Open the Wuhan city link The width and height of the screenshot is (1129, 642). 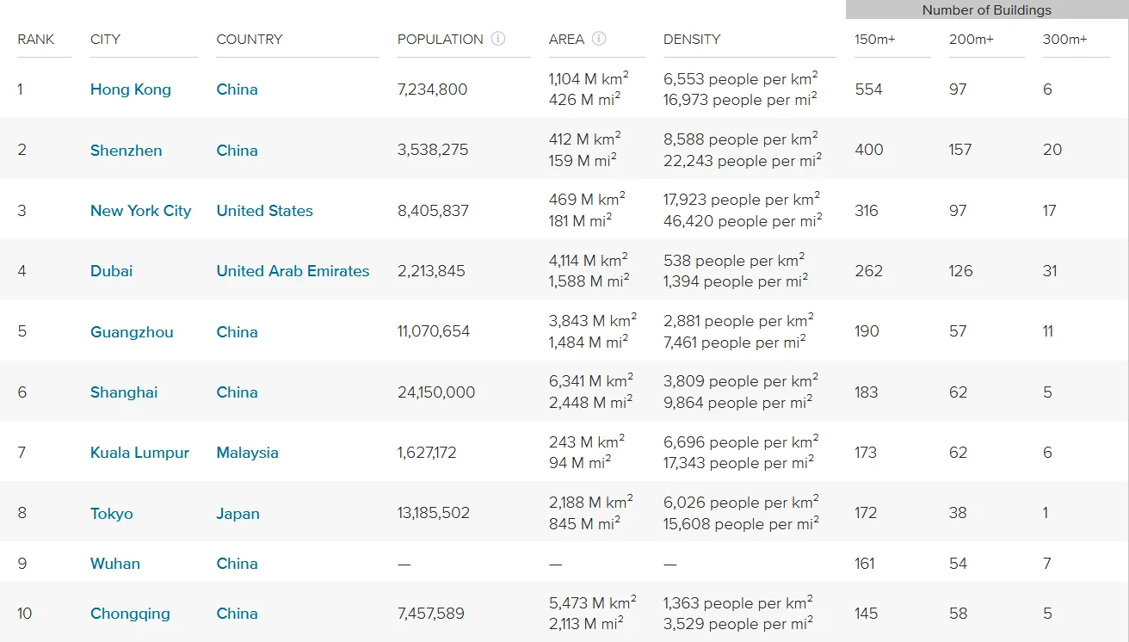(x=115, y=564)
